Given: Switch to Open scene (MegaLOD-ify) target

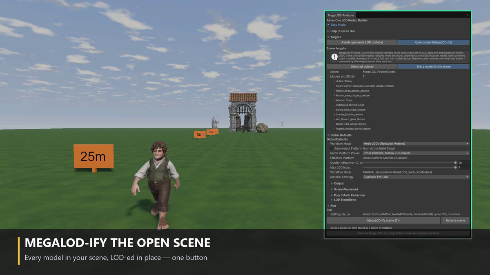Looking at the screenshot, I should [434, 42].
